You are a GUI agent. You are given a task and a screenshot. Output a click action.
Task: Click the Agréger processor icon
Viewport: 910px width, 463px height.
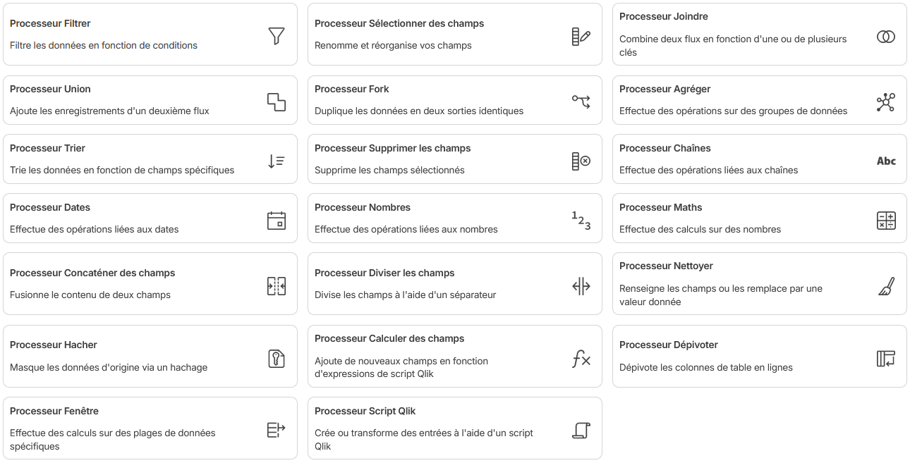[x=886, y=100]
